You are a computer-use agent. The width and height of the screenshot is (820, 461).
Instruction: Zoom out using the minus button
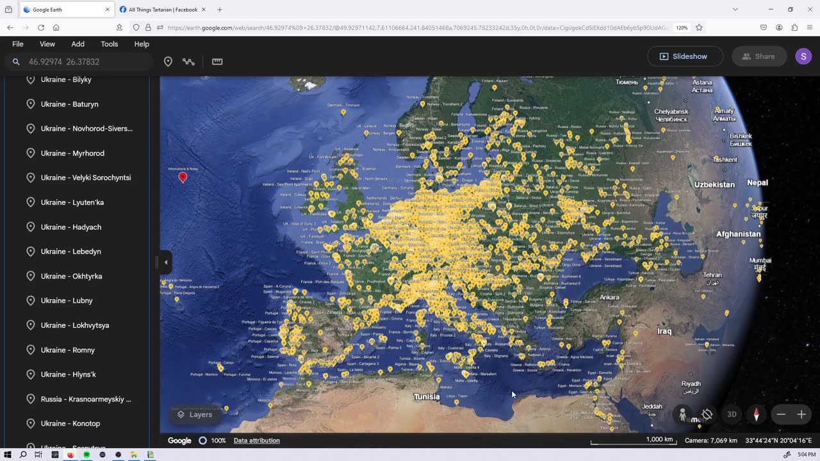(781, 414)
